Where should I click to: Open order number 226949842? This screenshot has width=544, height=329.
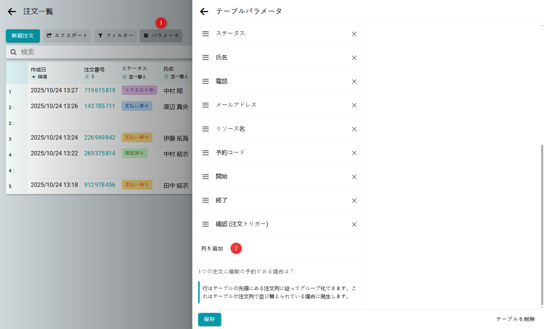pyautogui.click(x=100, y=137)
